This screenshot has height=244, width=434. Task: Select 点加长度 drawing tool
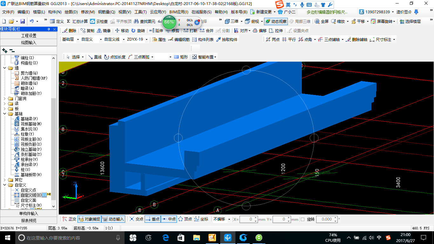(115, 57)
